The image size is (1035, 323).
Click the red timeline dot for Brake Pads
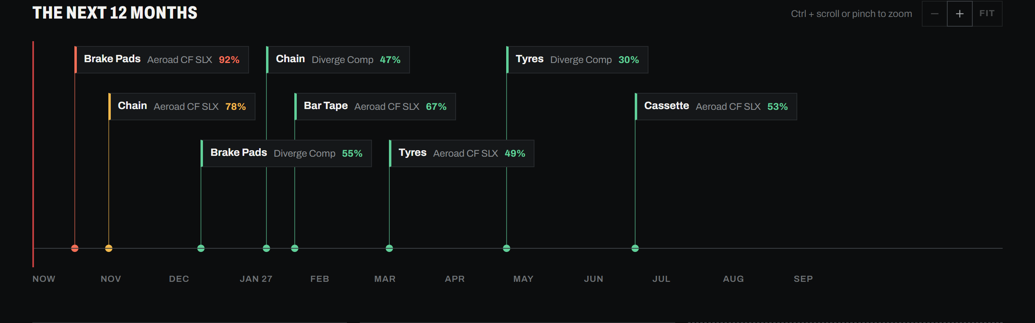75,248
